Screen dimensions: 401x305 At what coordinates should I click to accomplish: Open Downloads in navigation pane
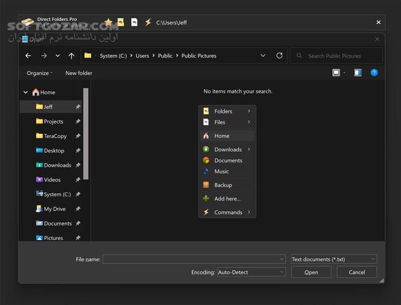[50, 165]
